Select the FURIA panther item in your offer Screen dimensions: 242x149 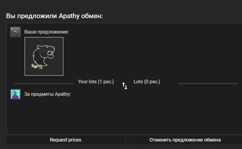pyautogui.click(x=44, y=56)
